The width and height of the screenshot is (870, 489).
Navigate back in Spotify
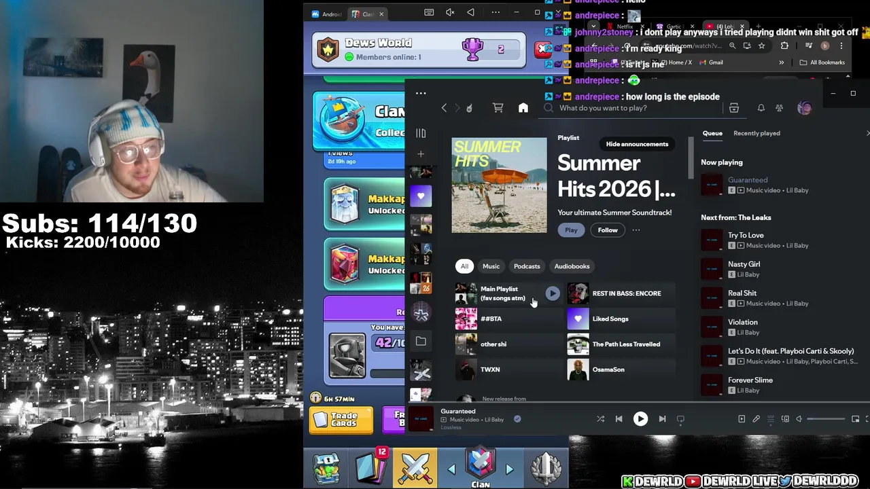tap(444, 108)
